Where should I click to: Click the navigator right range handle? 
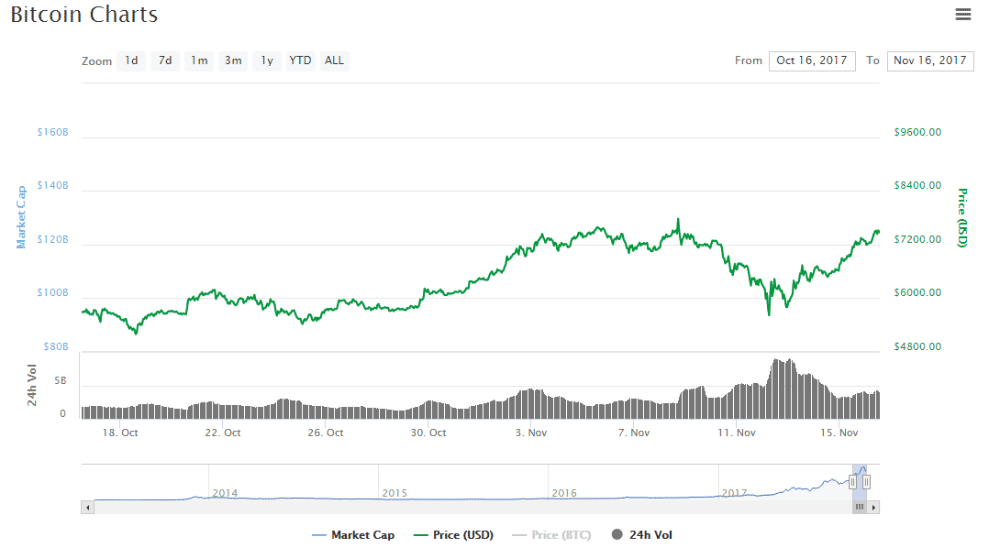(x=867, y=482)
